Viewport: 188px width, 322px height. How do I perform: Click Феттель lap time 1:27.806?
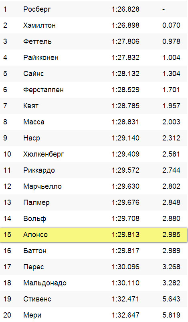pyautogui.click(x=125, y=41)
